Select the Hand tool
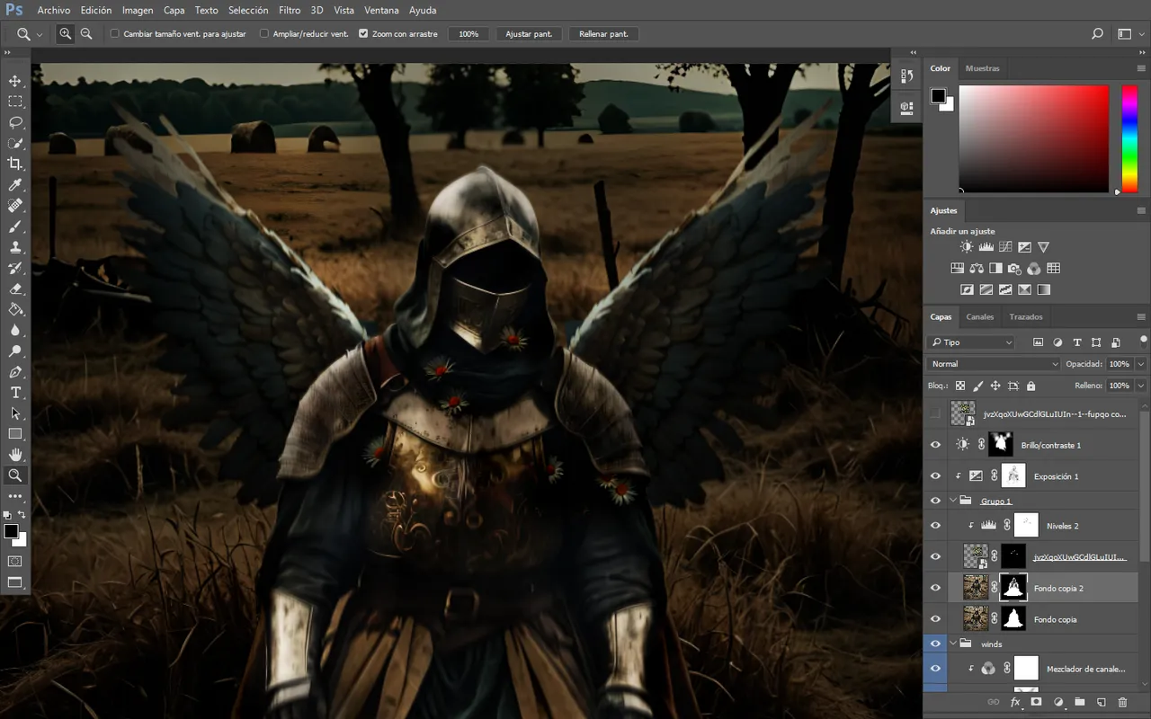The height and width of the screenshot is (719, 1151). click(15, 455)
